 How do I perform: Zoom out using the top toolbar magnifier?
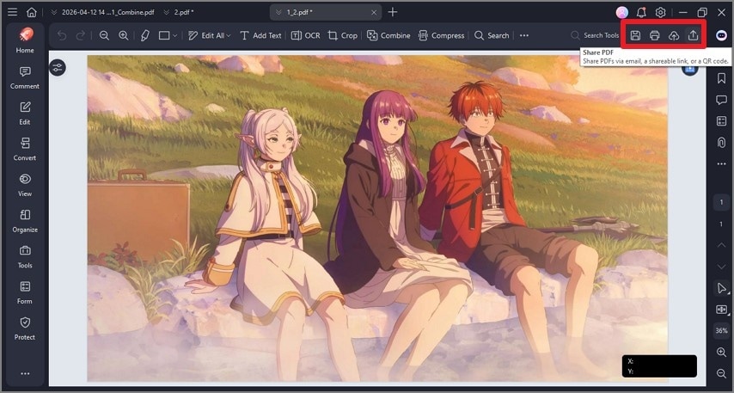coord(104,35)
